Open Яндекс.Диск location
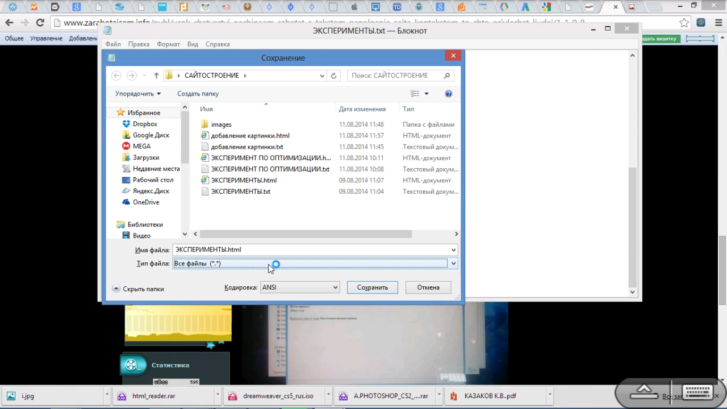The width and height of the screenshot is (727, 409). tap(146, 191)
